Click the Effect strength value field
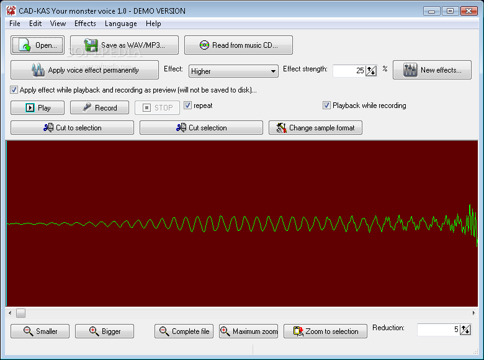Screen dimensions: 484x360 [x=349, y=71]
